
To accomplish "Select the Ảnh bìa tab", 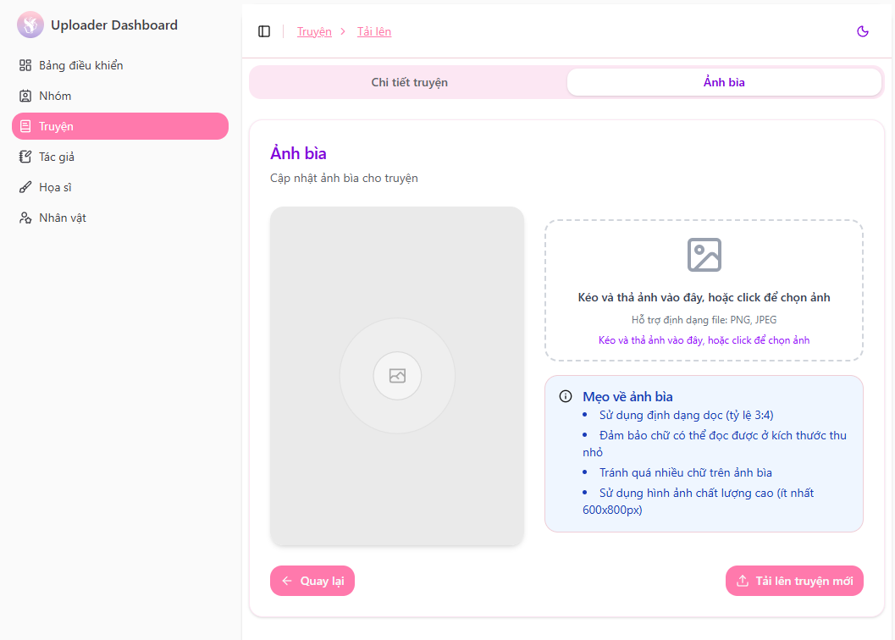I will tap(724, 82).
